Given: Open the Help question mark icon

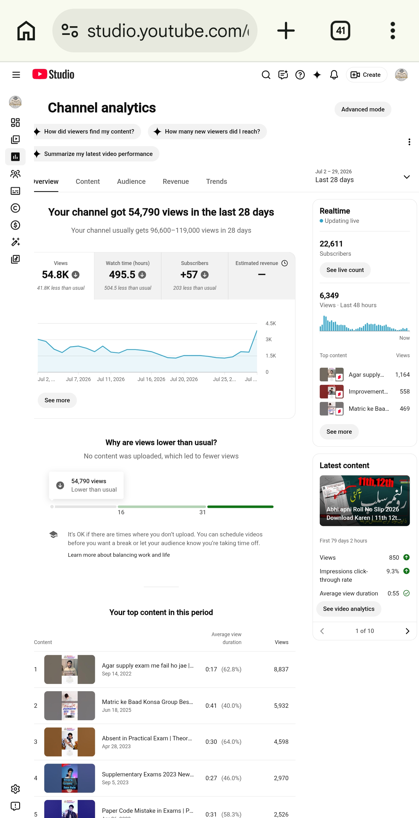Looking at the screenshot, I should tap(300, 75).
